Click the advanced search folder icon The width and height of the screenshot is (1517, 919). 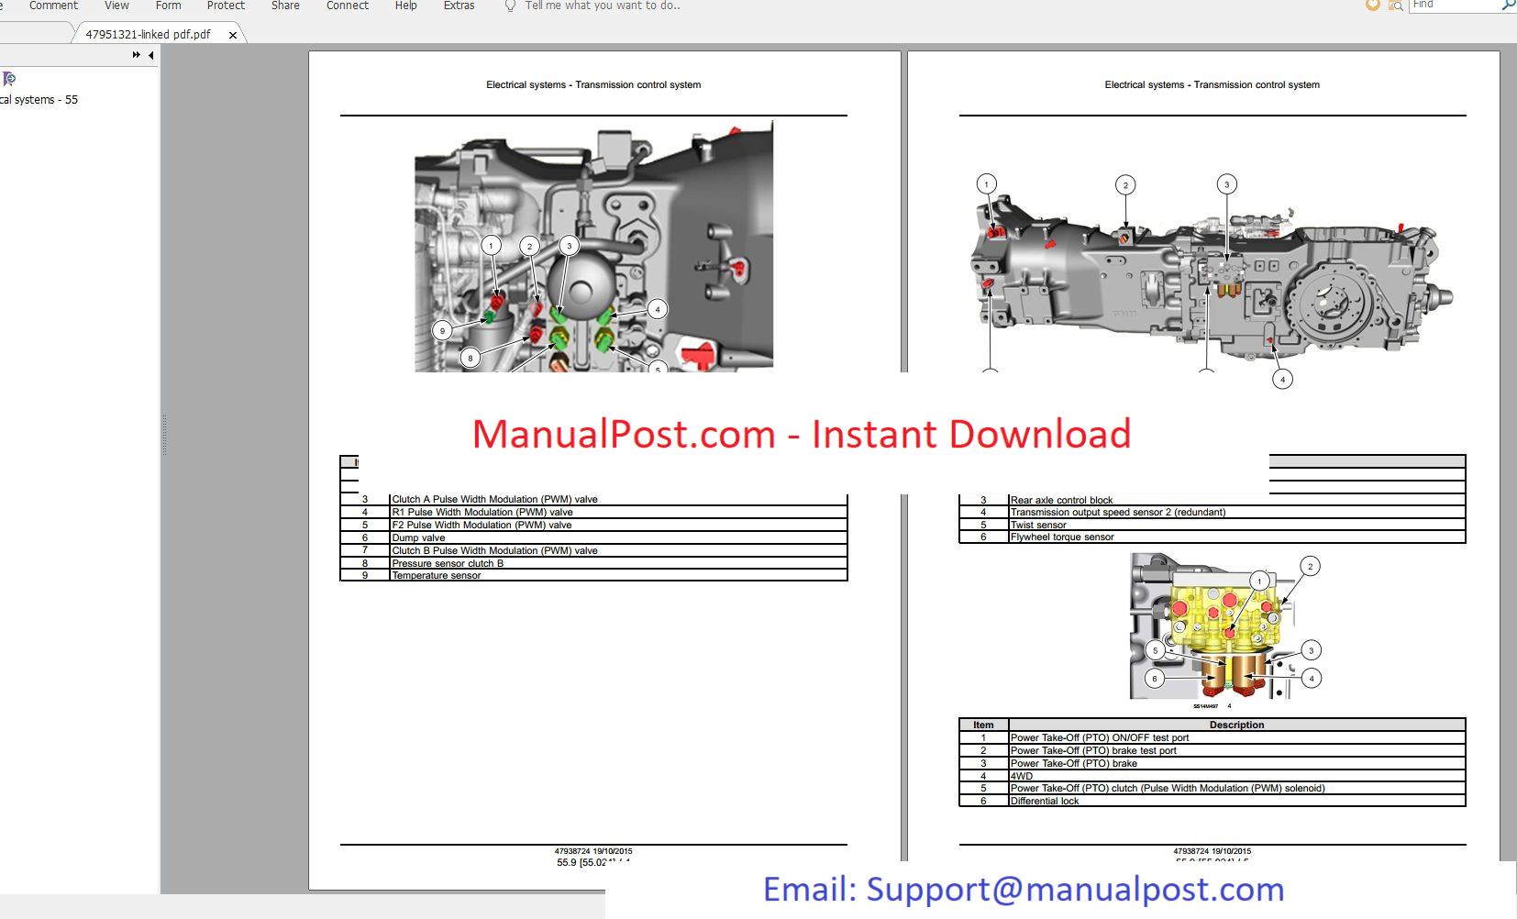(x=1395, y=6)
